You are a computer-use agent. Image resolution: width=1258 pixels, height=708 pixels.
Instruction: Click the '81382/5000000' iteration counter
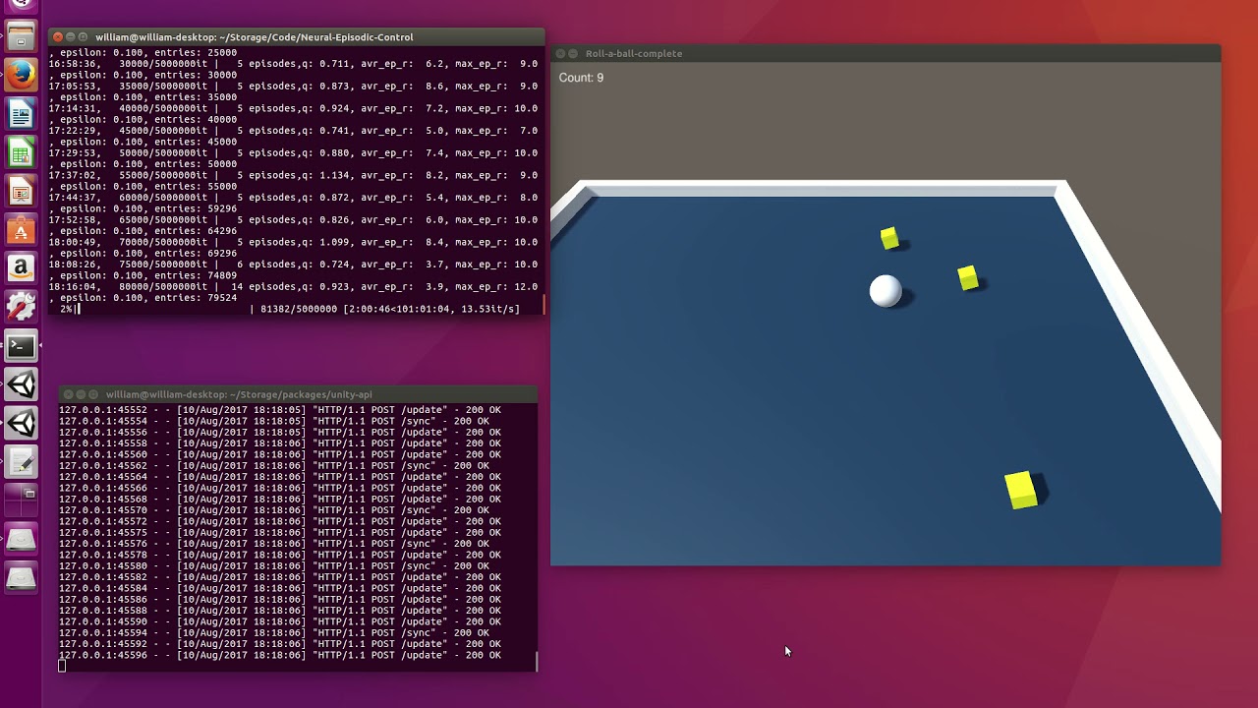click(x=299, y=309)
